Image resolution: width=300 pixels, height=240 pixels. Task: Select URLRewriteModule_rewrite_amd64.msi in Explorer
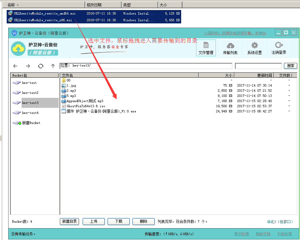94,13
